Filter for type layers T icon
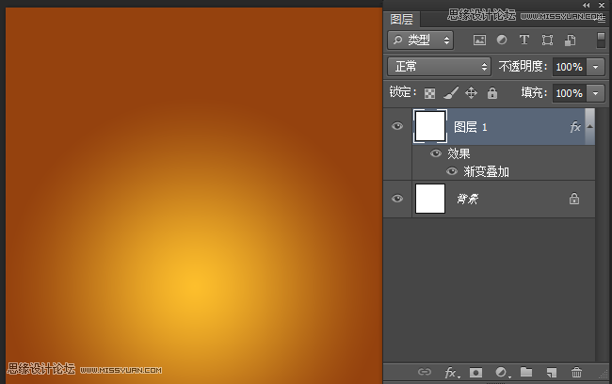This screenshot has width=612, height=384. point(523,40)
